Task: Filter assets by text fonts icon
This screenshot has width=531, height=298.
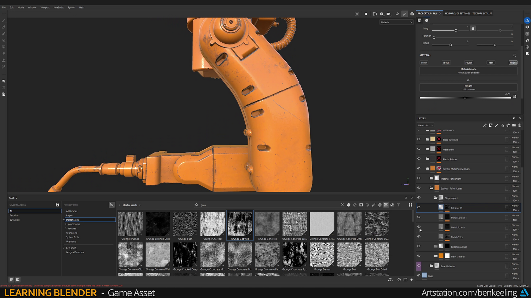Action: 398,205
